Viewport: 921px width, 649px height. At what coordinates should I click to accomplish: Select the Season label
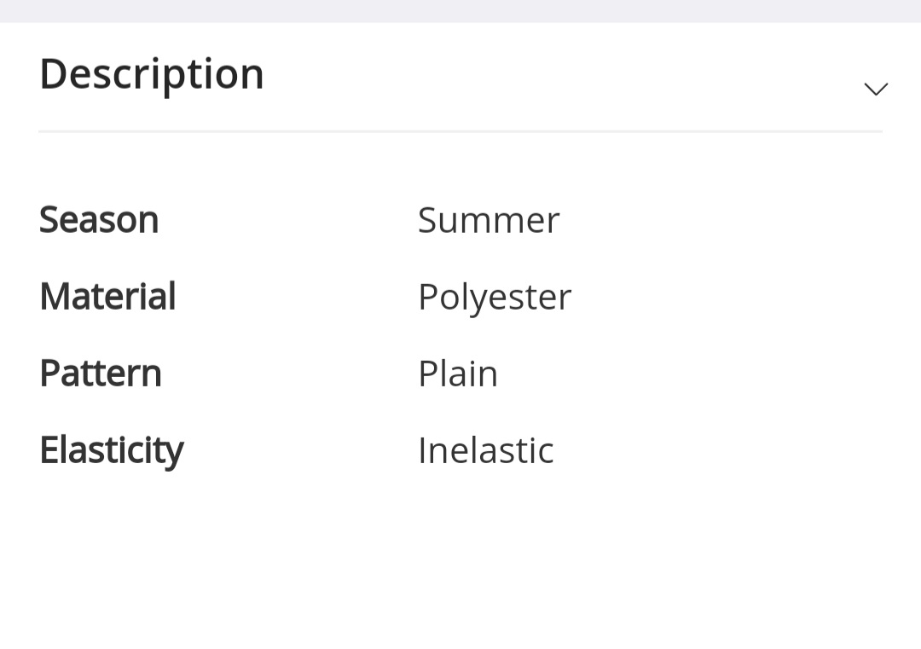click(99, 220)
